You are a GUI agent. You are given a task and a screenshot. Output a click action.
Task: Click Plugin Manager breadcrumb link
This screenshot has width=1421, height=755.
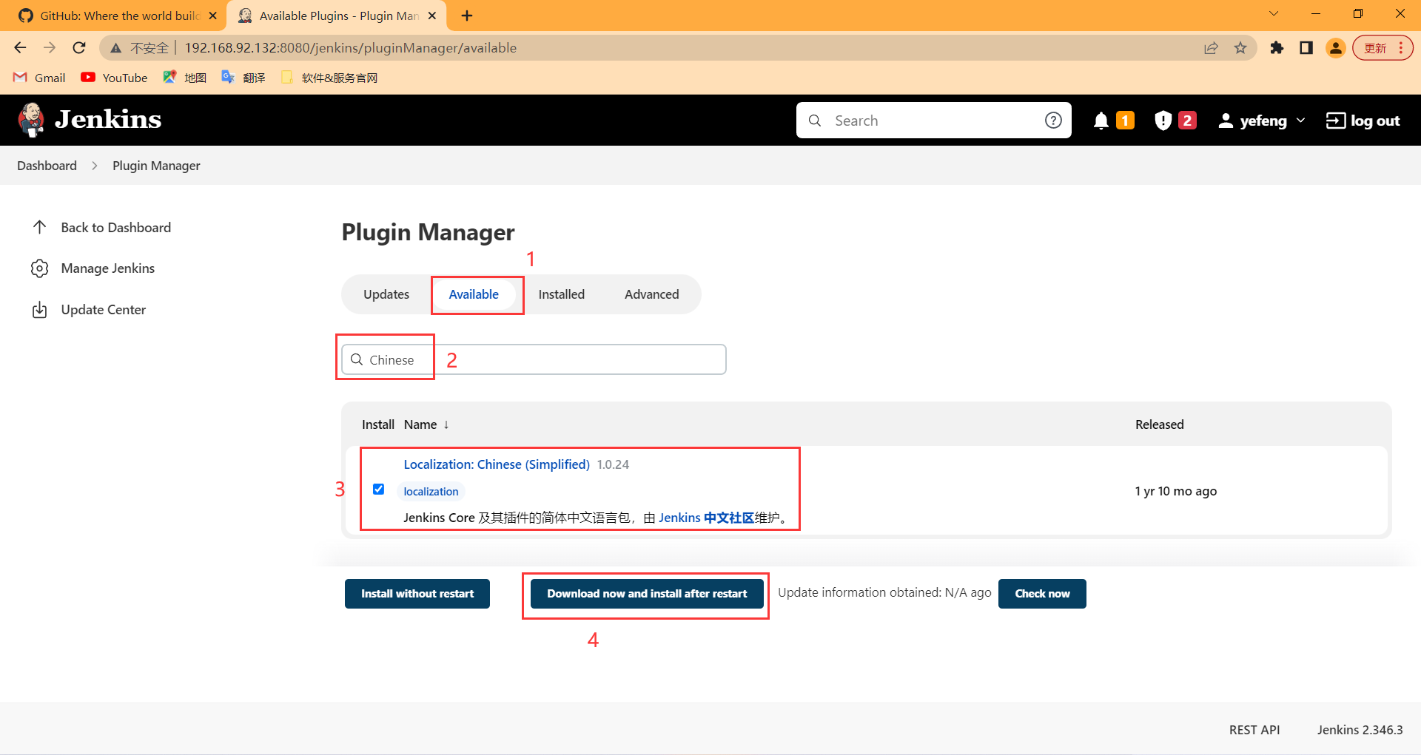click(x=156, y=166)
